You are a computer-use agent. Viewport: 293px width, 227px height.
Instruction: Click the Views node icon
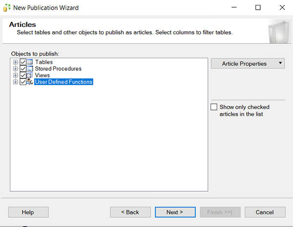coord(29,75)
